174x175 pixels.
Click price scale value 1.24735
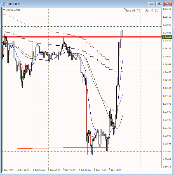[167, 48]
